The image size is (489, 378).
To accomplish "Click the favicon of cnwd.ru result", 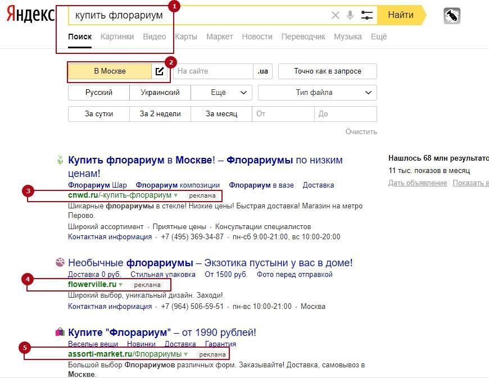I will pyautogui.click(x=60, y=161).
